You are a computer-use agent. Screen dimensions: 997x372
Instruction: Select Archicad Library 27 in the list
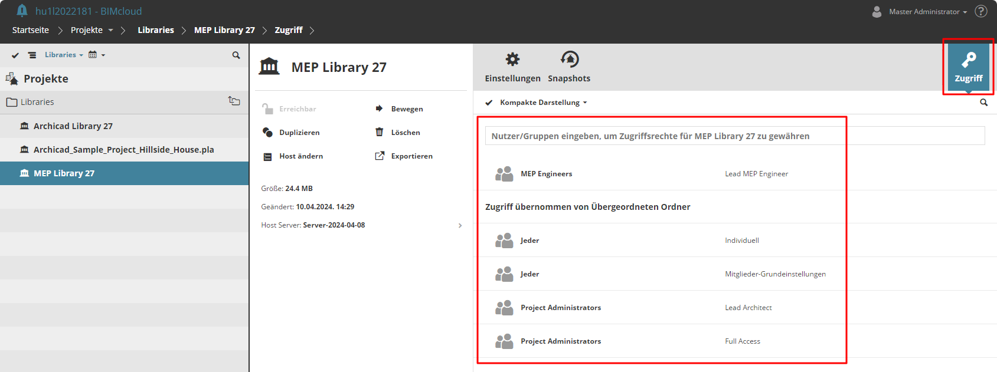[73, 126]
